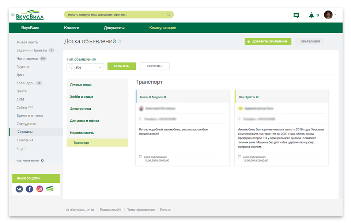Open Календарь in the sidebar
The height and width of the screenshot is (223, 351).
click(x=25, y=83)
